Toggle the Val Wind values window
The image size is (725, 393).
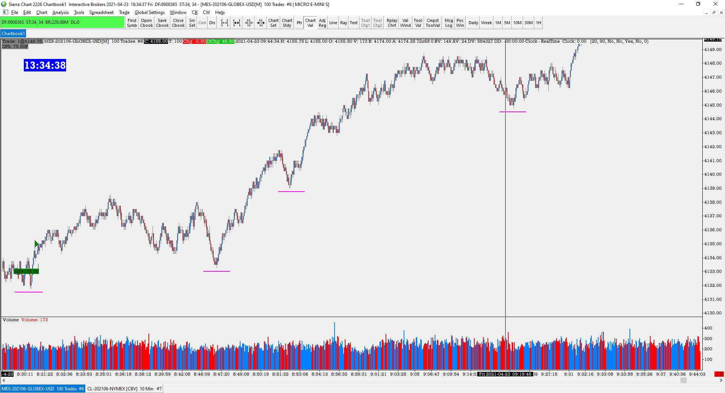point(406,23)
